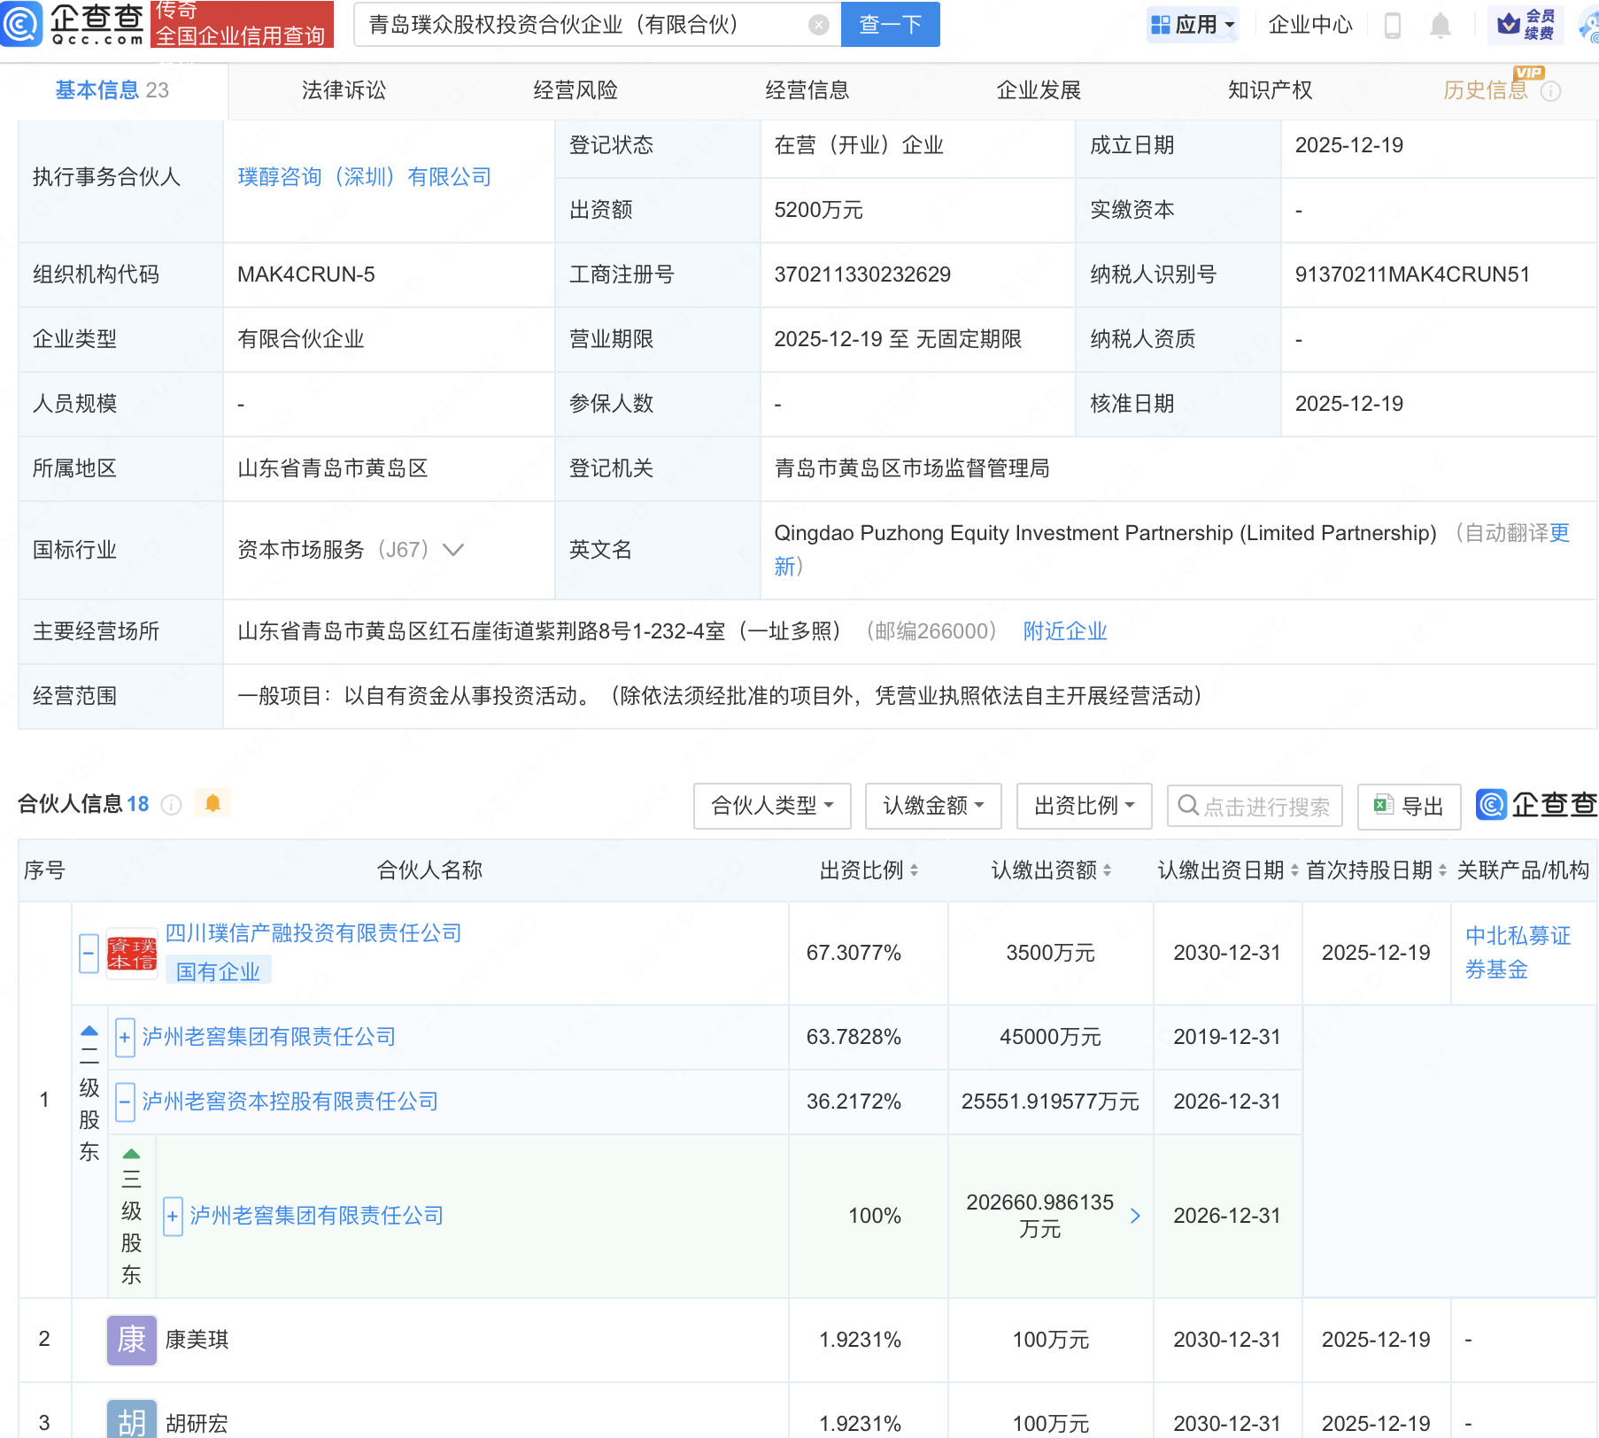
Task: Open the 合伙人类型 filter dropdown
Action: [x=771, y=806]
